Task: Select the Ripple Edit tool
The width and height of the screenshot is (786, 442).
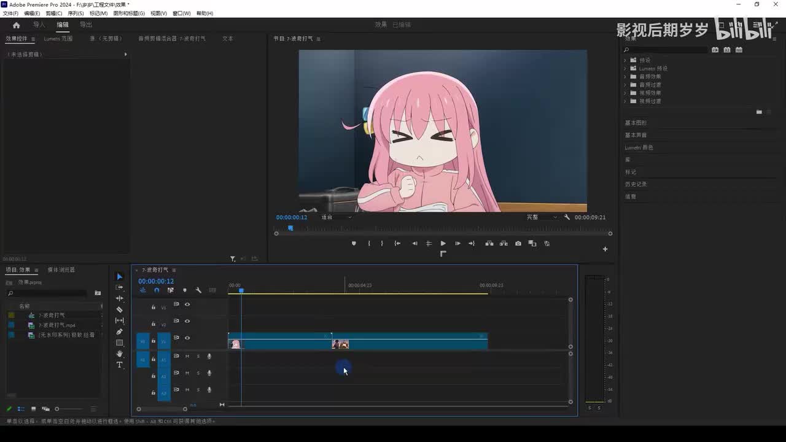Action: pos(119,298)
